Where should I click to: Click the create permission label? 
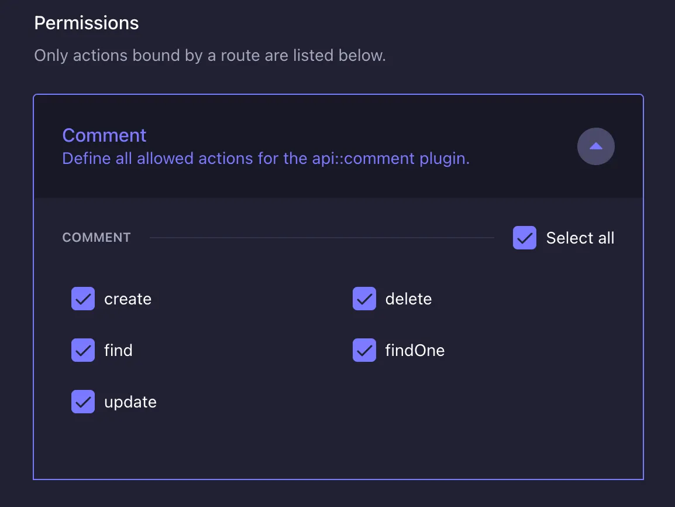[128, 299]
